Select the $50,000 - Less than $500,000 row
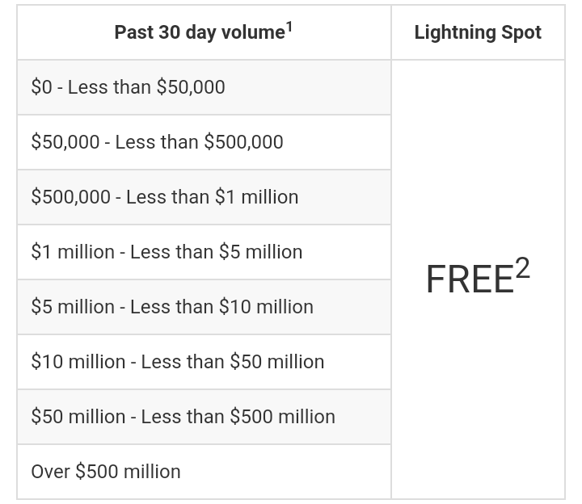The width and height of the screenshot is (582, 504). point(204,142)
